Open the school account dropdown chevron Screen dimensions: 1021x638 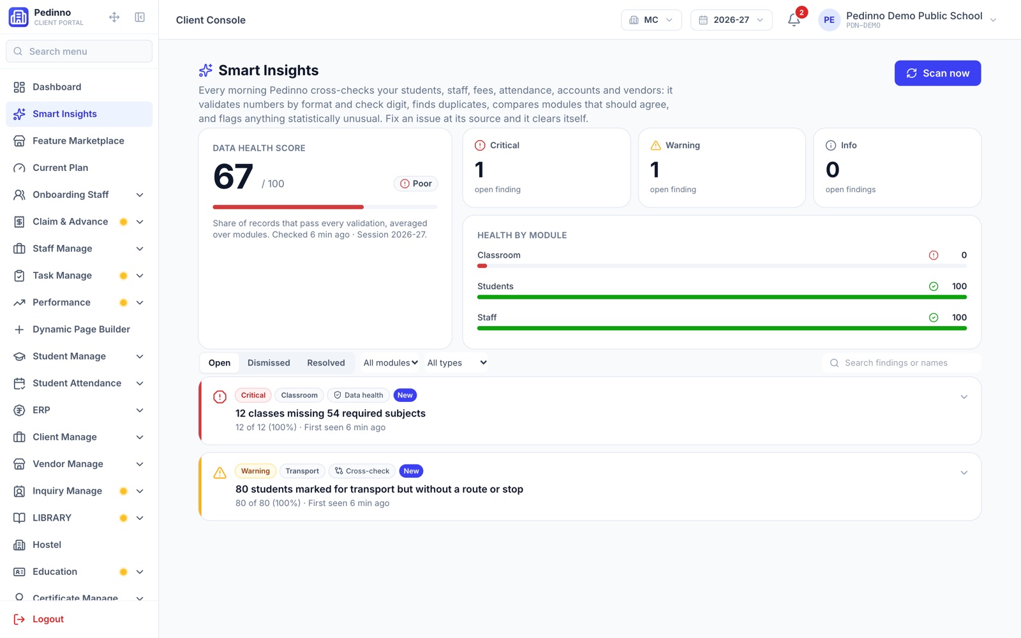pos(993,20)
